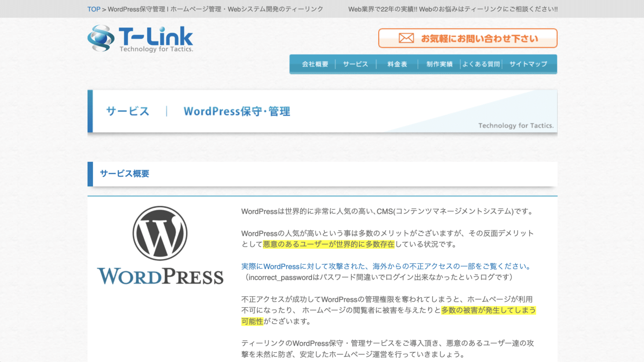
Task: Click the TOP breadcrumb link
Action: pyautogui.click(x=93, y=9)
